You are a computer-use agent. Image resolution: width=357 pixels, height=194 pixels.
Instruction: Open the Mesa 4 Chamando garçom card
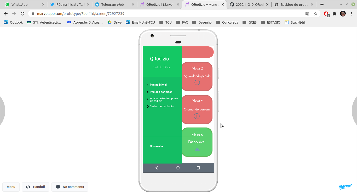pyautogui.click(x=197, y=109)
